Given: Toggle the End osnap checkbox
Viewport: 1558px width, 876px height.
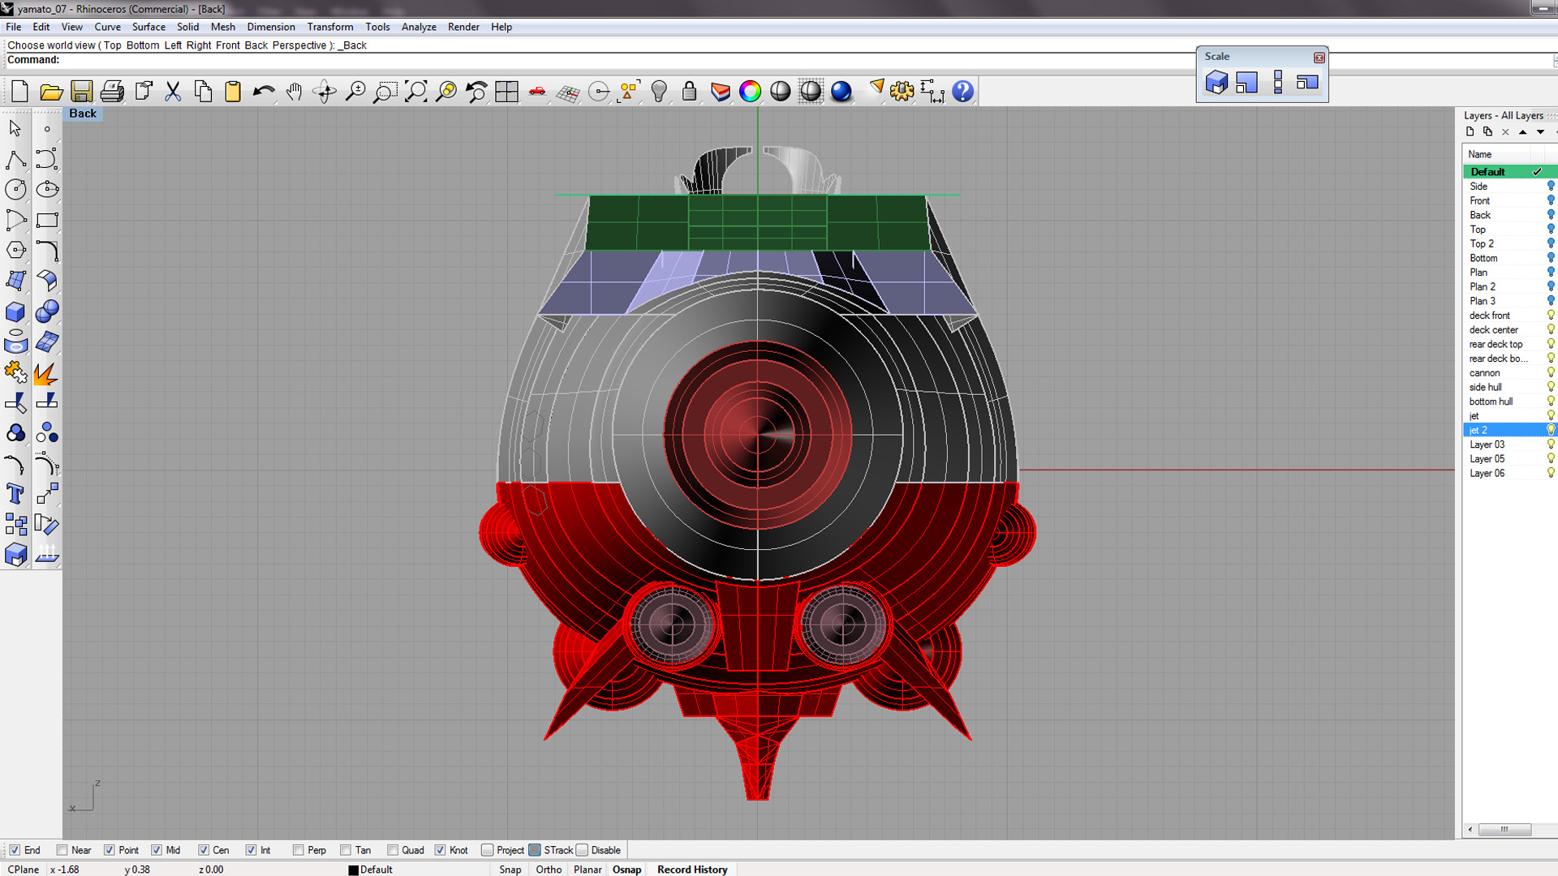Looking at the screenshot, I should (15, 850).
